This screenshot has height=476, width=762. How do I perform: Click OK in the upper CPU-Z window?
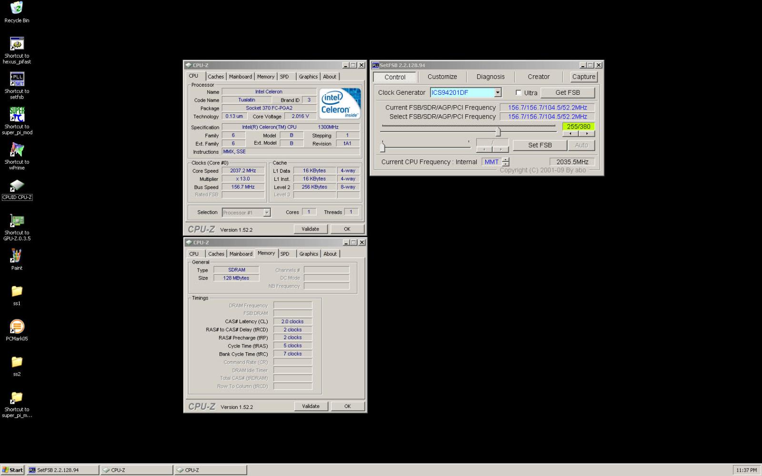pos(347,229)
